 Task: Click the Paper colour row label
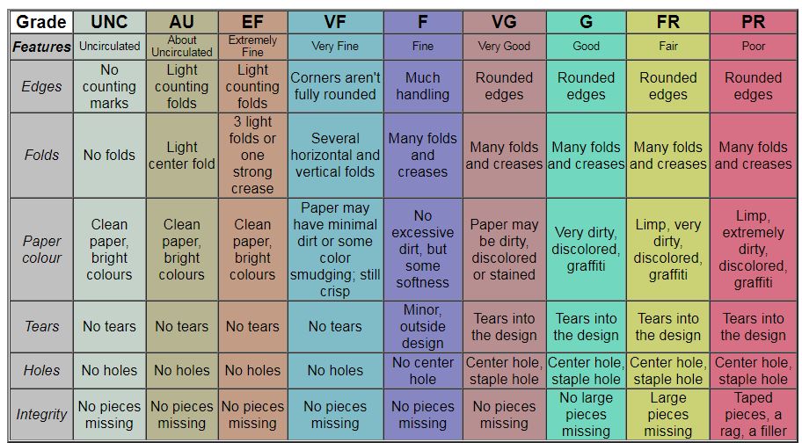[41, 250]
